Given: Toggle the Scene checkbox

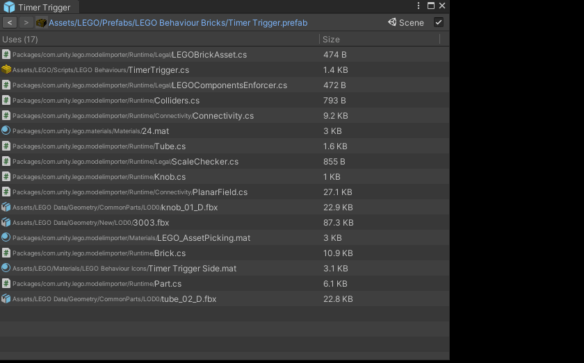Looking at the screenshot, I should pos(438,22).
